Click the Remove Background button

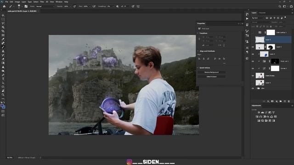tap(211, 72)
